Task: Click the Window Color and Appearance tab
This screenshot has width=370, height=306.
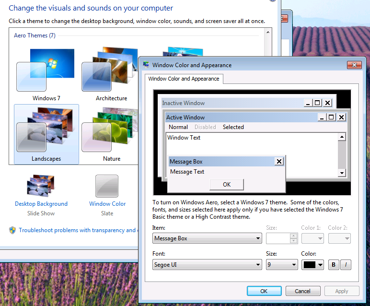Action: point(184,79)
